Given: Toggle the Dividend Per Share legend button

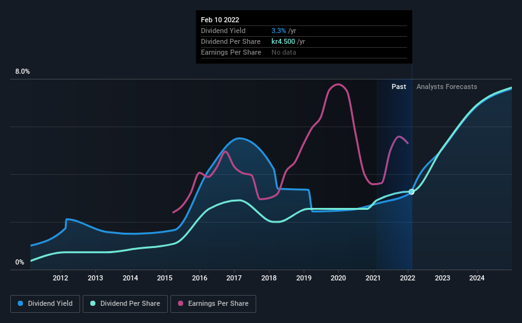Looking at the screenshot, I should point(125,304).
